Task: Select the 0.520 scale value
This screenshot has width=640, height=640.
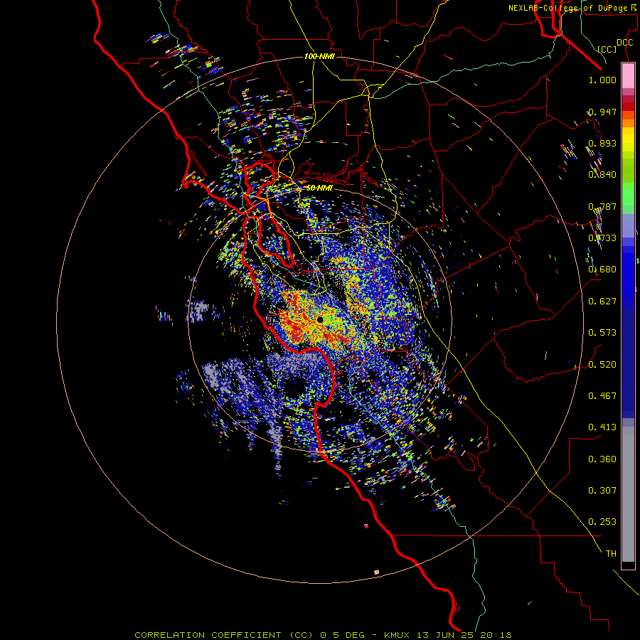Action: pos(602,365)
